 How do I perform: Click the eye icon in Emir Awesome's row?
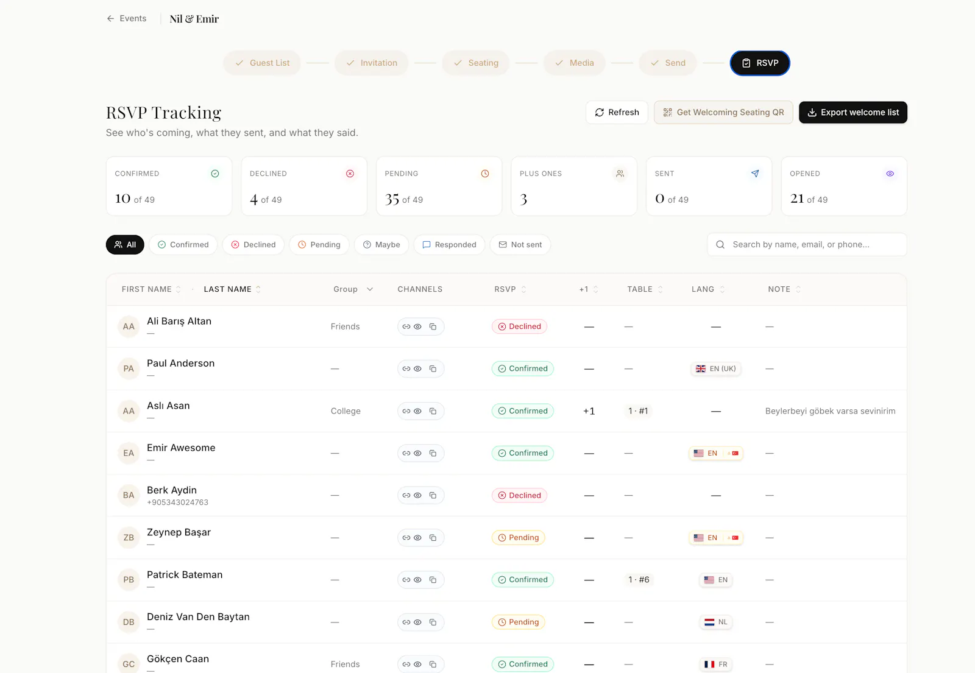(417, 453)
